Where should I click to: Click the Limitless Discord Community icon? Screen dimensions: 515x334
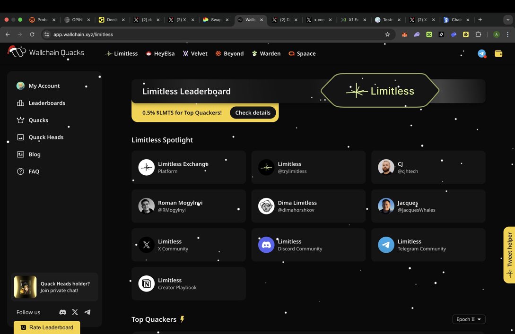266,245
